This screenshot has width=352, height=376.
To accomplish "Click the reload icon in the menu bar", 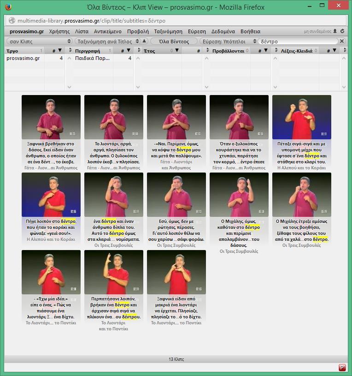I will (x=342, y=31).
